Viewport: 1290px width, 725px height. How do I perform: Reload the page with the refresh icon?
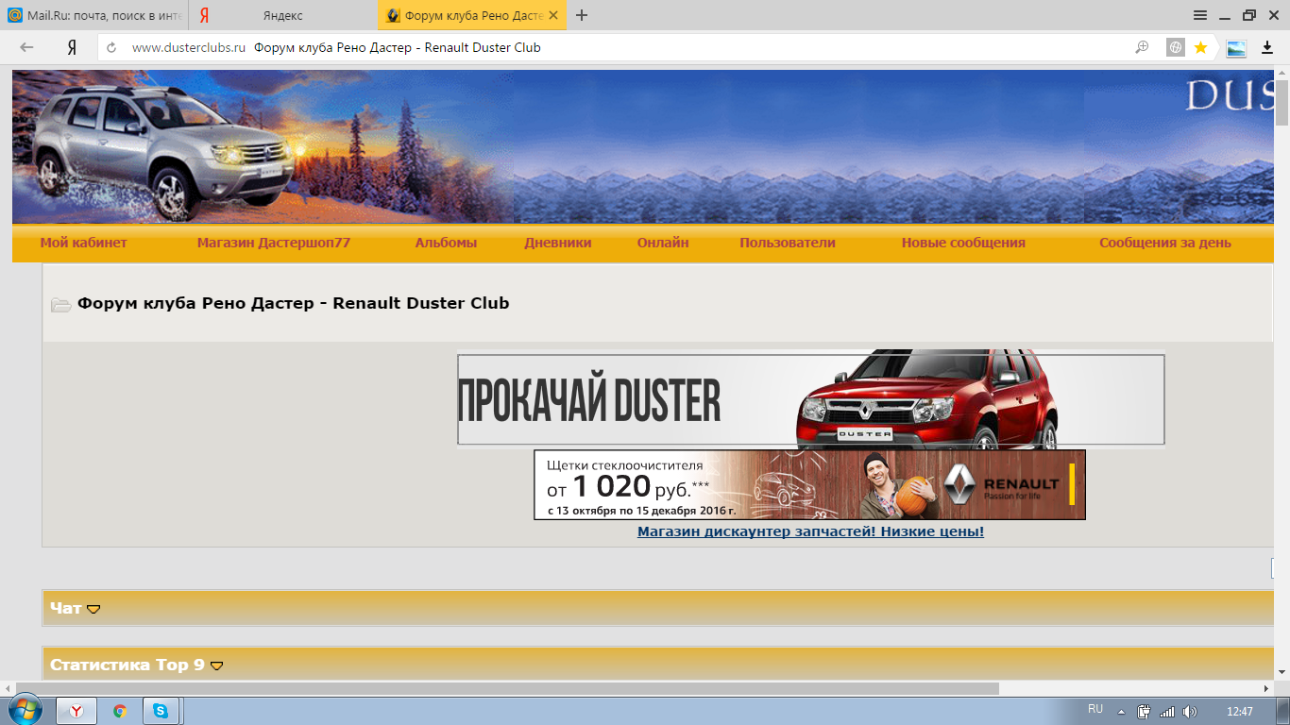pyautogui.click(x=111, y=47)
